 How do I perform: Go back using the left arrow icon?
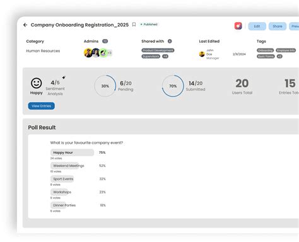click(25, 25)
